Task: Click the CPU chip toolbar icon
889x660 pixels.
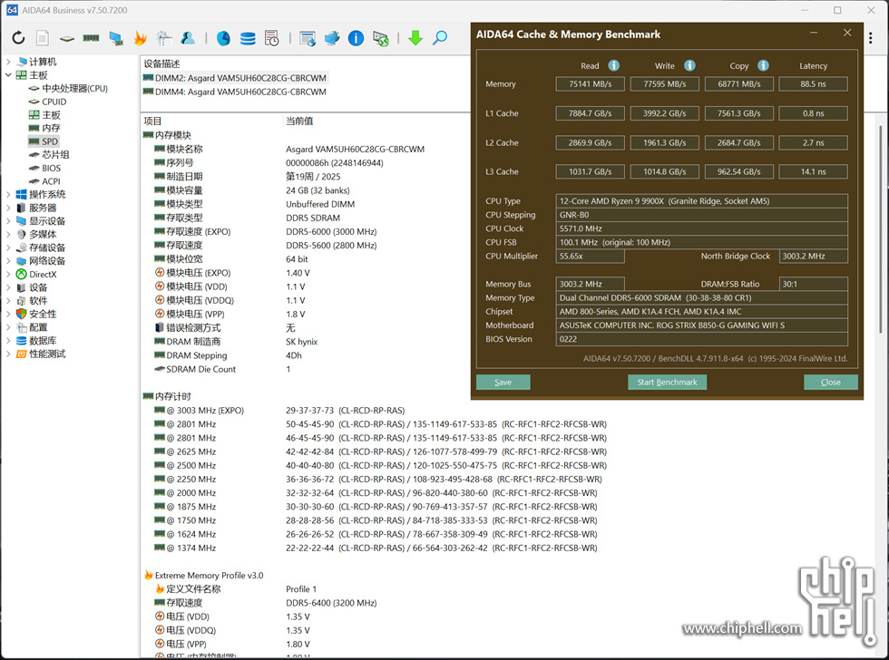Action: pos(67,38)
